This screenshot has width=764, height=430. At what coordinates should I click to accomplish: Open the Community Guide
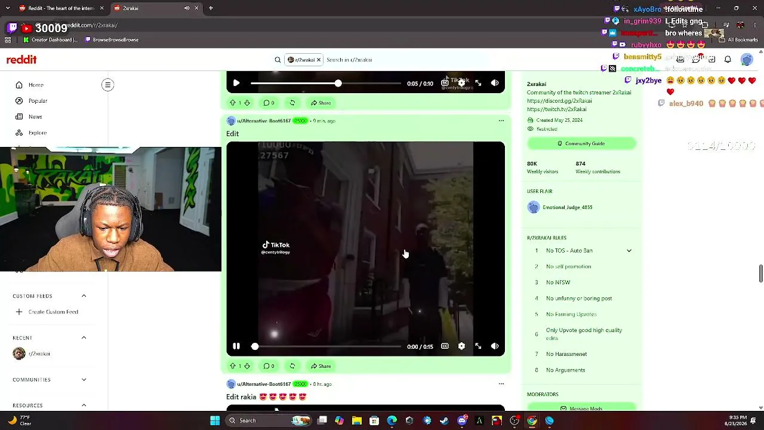581,143
